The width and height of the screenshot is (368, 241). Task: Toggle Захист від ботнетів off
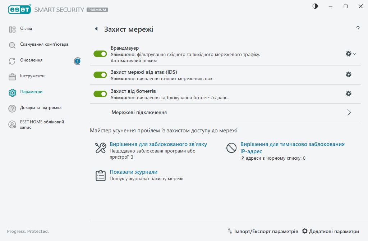(100, 94)
